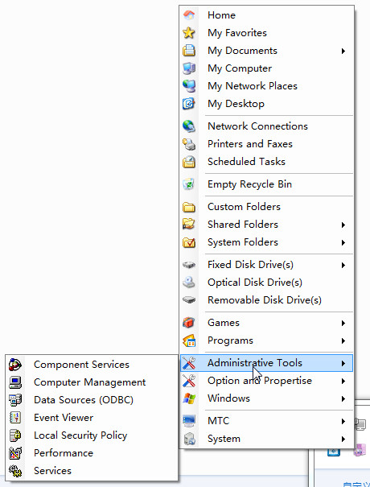Click the Administrative Tools submenu arrow
Viewport: 370px width, 487px height.
[343, 363]
